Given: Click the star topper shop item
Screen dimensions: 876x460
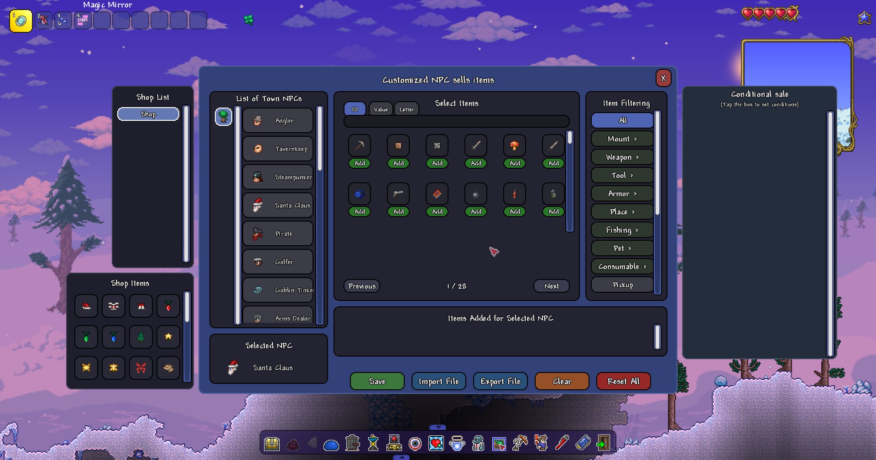Looking at the screenshot, I should [x=168, y=337].
